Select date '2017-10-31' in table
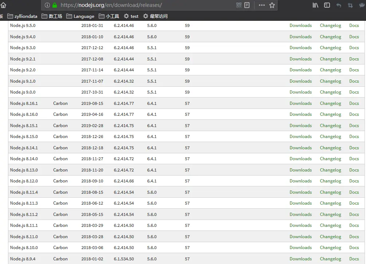Viewport: 366px width, 264px height. click(92, 92)
